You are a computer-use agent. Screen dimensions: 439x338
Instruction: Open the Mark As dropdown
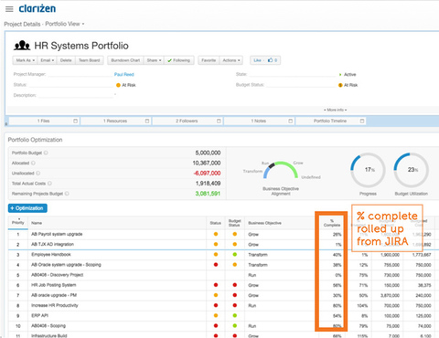click(x=25, y=60)
